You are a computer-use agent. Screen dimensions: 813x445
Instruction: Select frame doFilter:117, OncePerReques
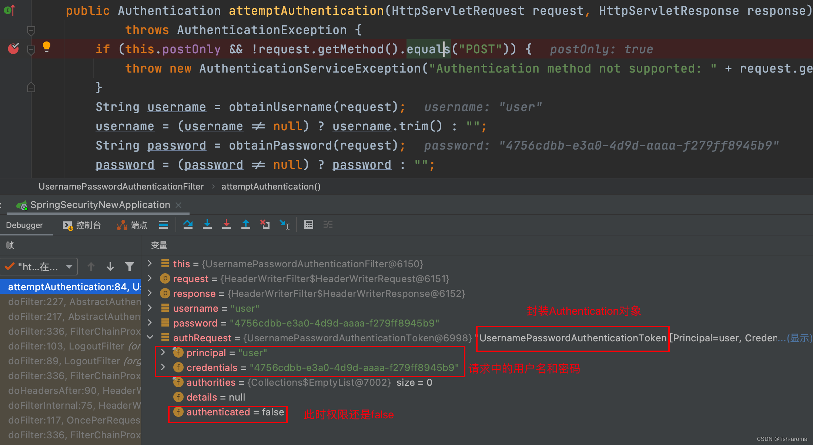tap(70, 420)
